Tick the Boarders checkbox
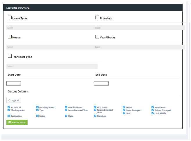191x141 pixels. tap(97, 18)
